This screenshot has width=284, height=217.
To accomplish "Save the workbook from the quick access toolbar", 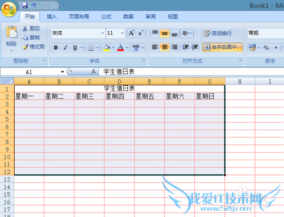I will tap(24, 6).
